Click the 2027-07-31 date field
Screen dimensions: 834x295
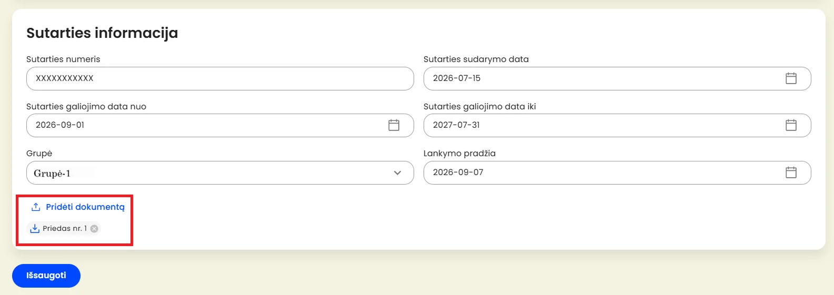[x=617, y=125]
